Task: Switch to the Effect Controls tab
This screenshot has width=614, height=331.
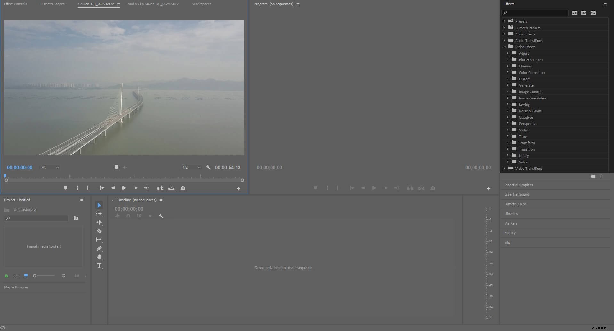Action: tap(15, 4)
